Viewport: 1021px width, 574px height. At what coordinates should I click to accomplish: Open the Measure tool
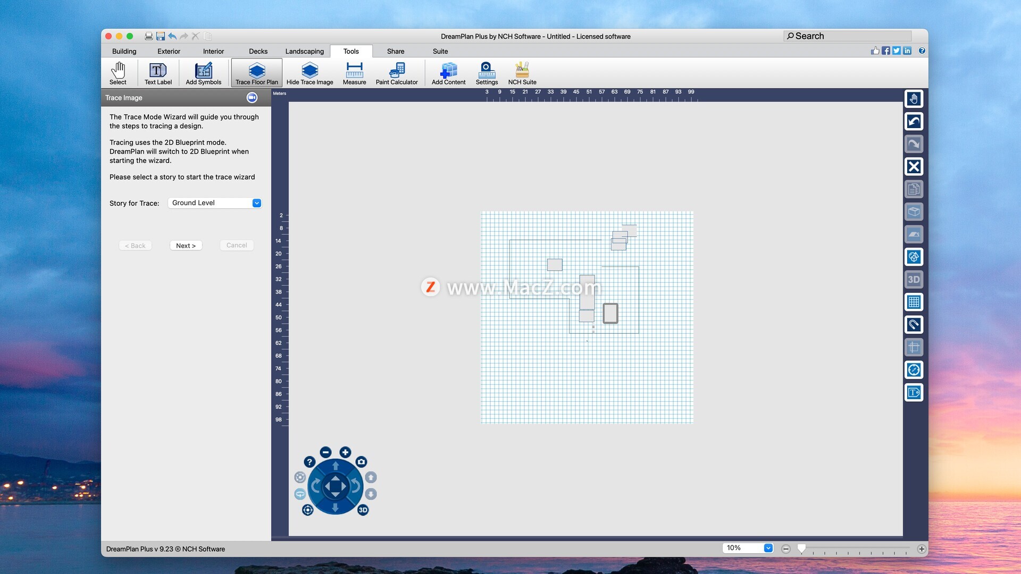coord(354,73)
